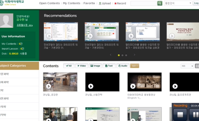Switch to grid view layout icon
The width and height of the screenshot is (199, 121).
[197, 66]
